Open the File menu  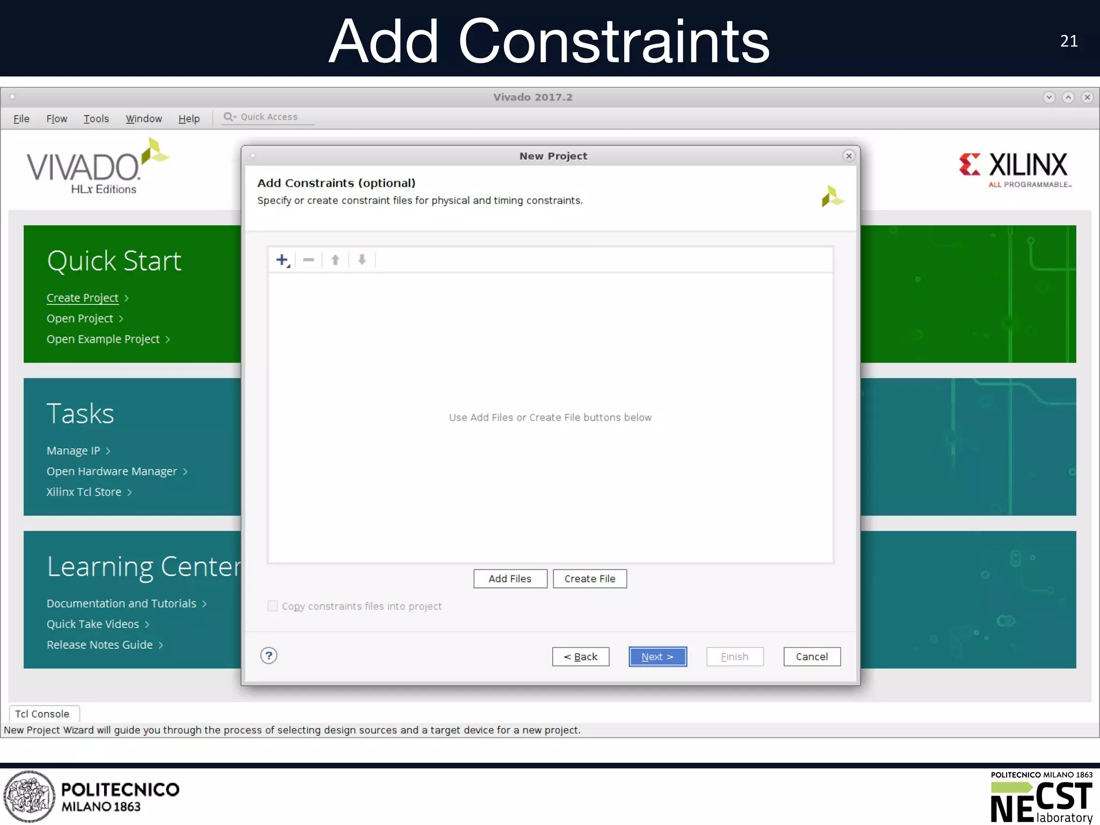21,119
